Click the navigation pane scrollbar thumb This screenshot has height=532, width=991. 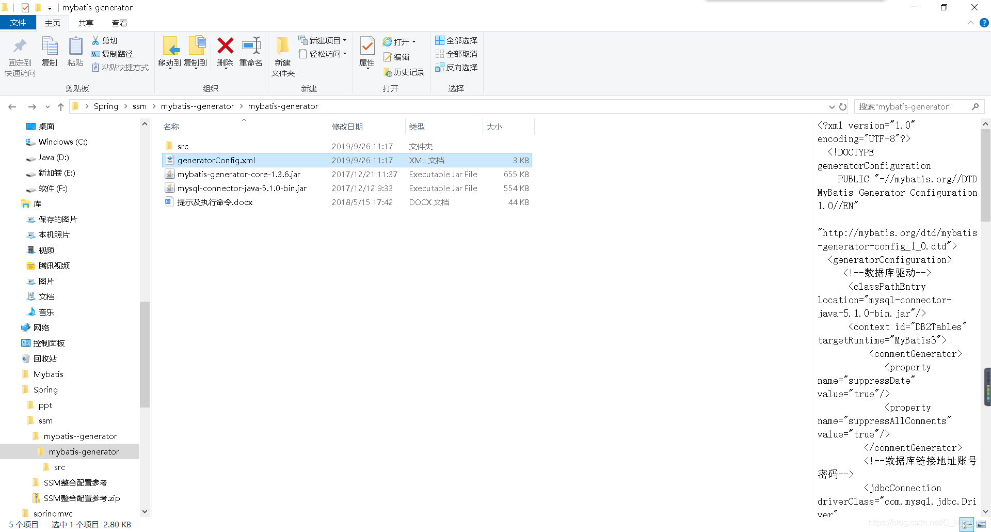point(145,354)
